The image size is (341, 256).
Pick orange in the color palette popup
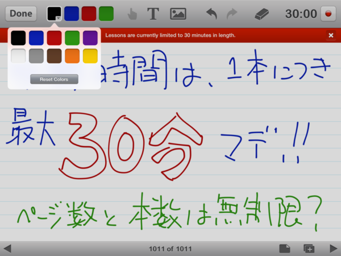click(x=72, y=56)
